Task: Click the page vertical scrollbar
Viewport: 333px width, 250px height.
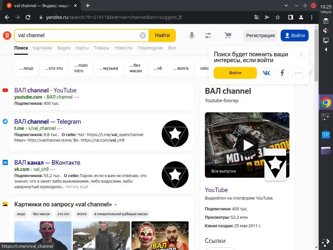Action: pos(316,55)
